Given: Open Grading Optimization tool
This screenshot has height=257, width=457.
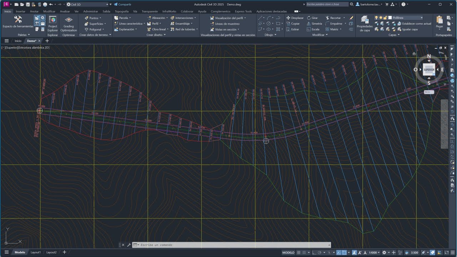Looking at the screenshot, I should point(69,23).
